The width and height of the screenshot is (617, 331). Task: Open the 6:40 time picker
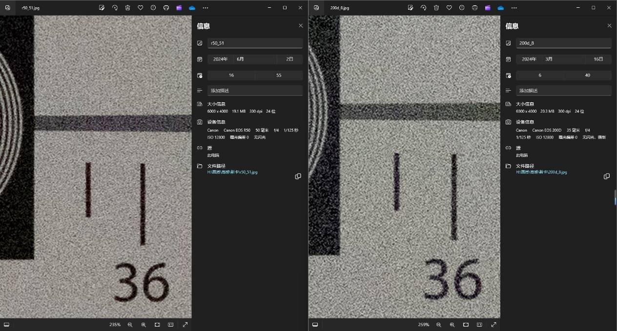(x=563, y=75)
